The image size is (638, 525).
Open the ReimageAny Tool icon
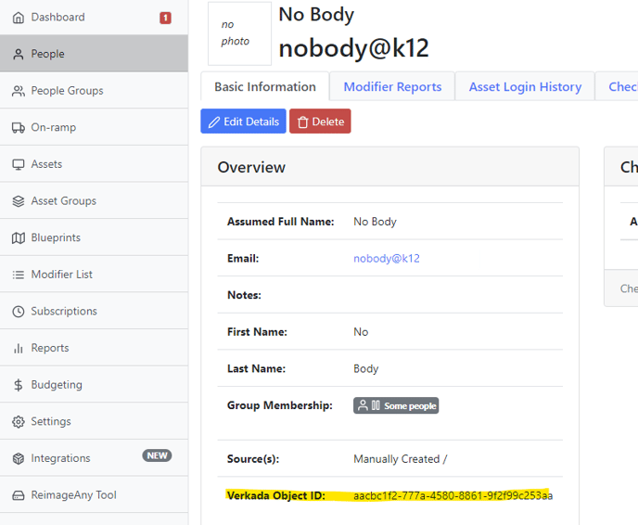pos(19,495)
